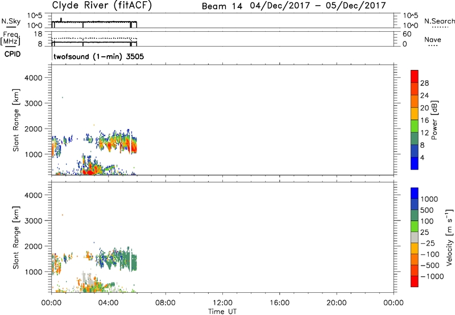
Task: Click the 'Time UT' axis label
Action: tap(222, 312)
